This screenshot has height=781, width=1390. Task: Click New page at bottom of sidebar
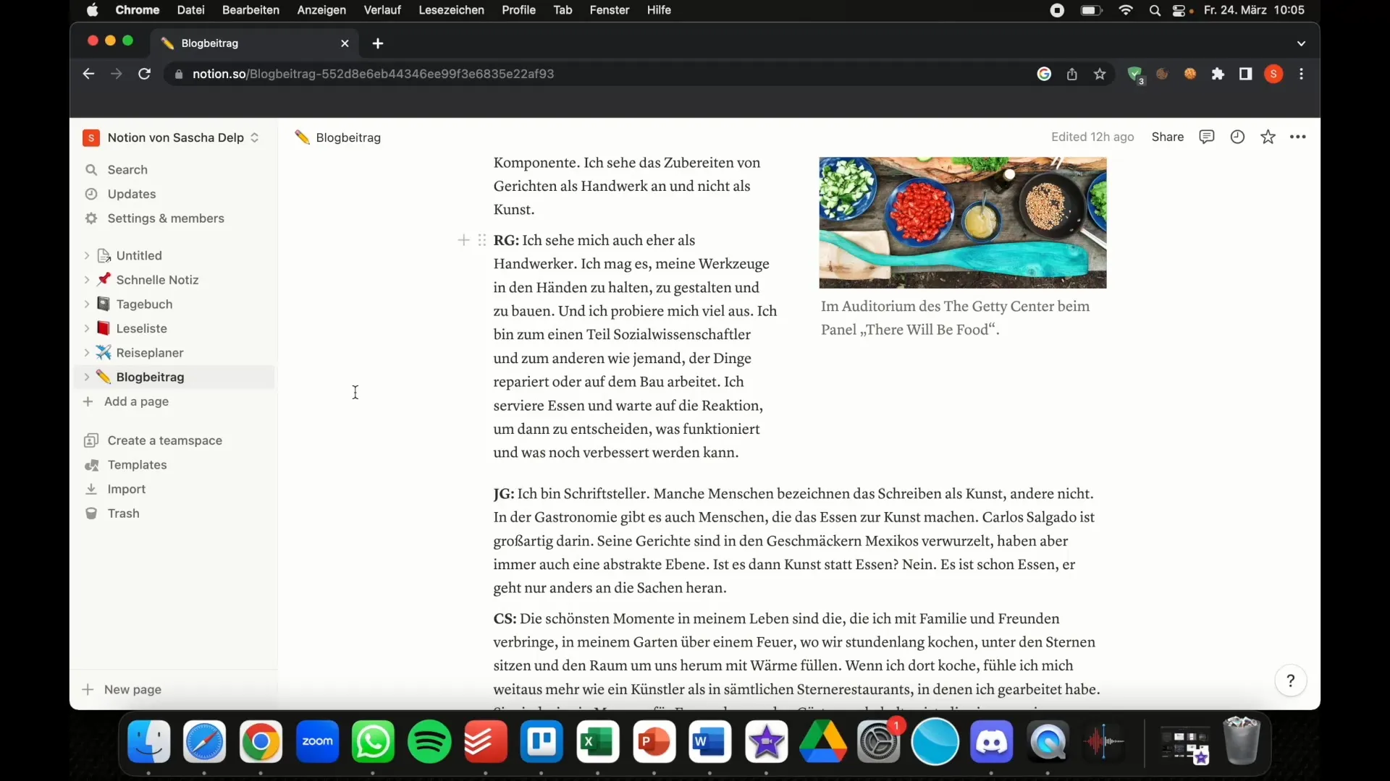tap(132, 689)
